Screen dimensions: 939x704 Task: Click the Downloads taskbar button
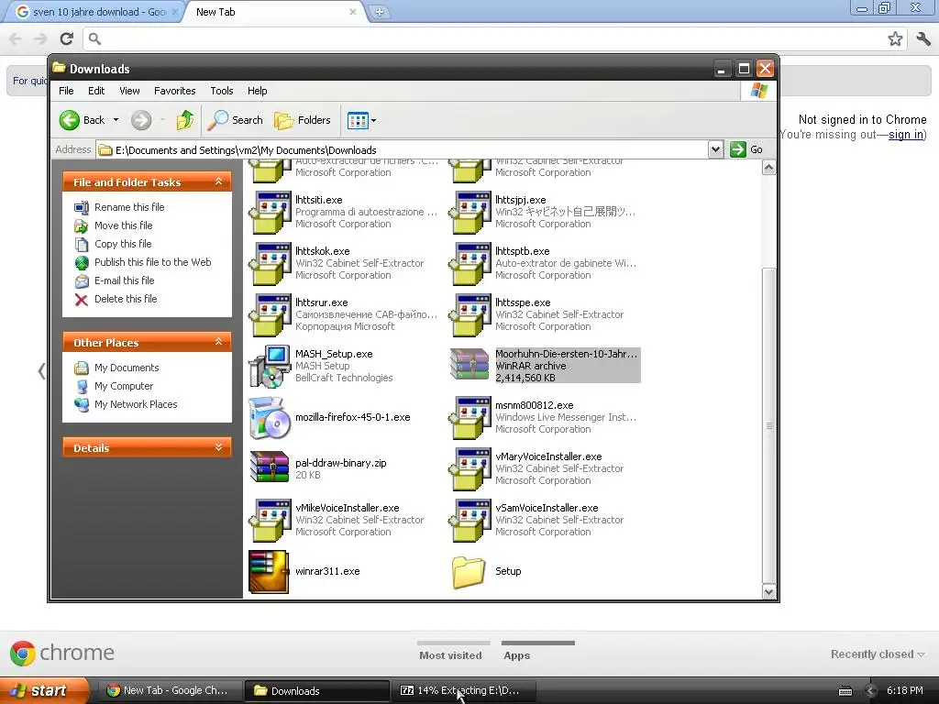(316, 690)
